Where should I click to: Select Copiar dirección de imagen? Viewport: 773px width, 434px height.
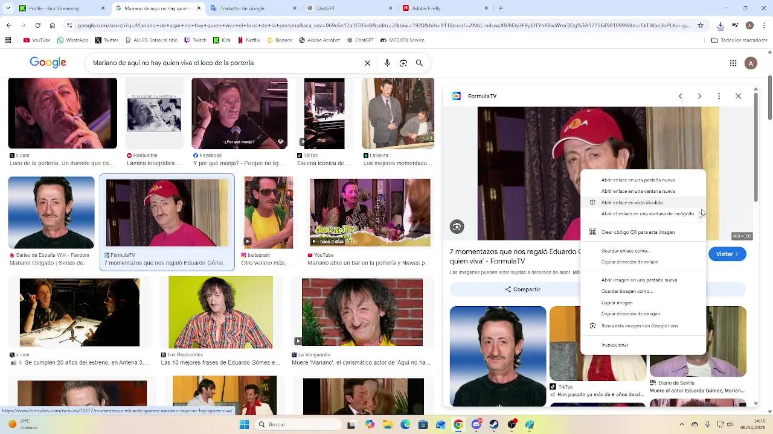(x=643, y=314)
